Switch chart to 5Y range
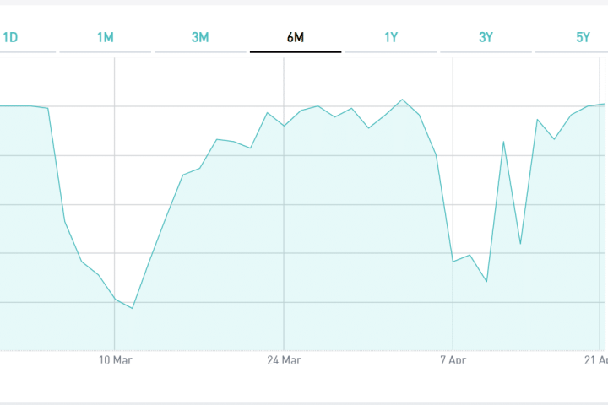 [x=584, y=37]
